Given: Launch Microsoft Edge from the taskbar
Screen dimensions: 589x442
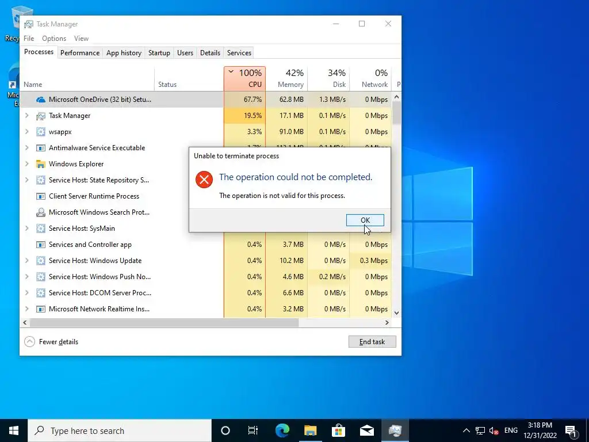Looking at the screenshot, I should pyautogui.click(x=282, y=430).
